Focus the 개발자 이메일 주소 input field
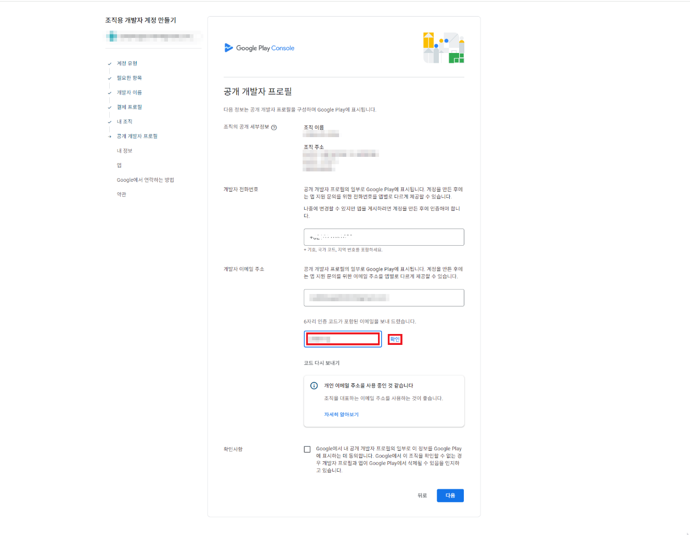Viewport: 690px width, 535px height. [384, 298]
